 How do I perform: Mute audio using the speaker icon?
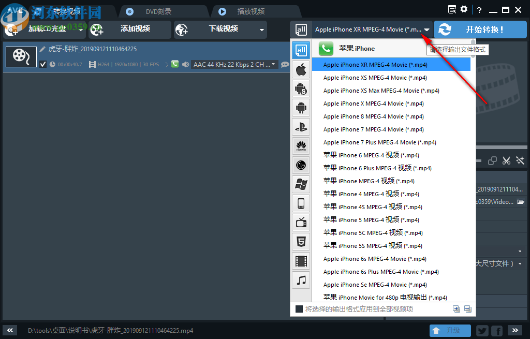tap(185, 64)
